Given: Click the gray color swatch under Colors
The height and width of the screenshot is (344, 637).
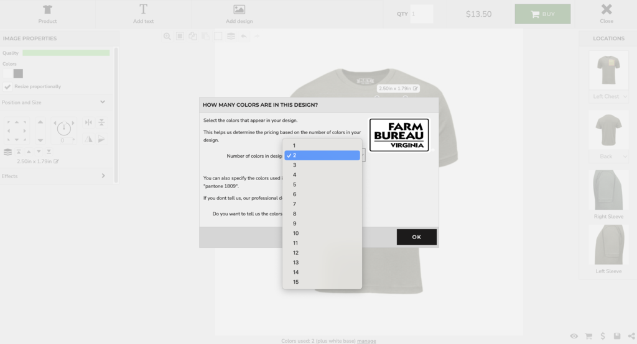Looking at the screenshot, I should pos(18,73).
